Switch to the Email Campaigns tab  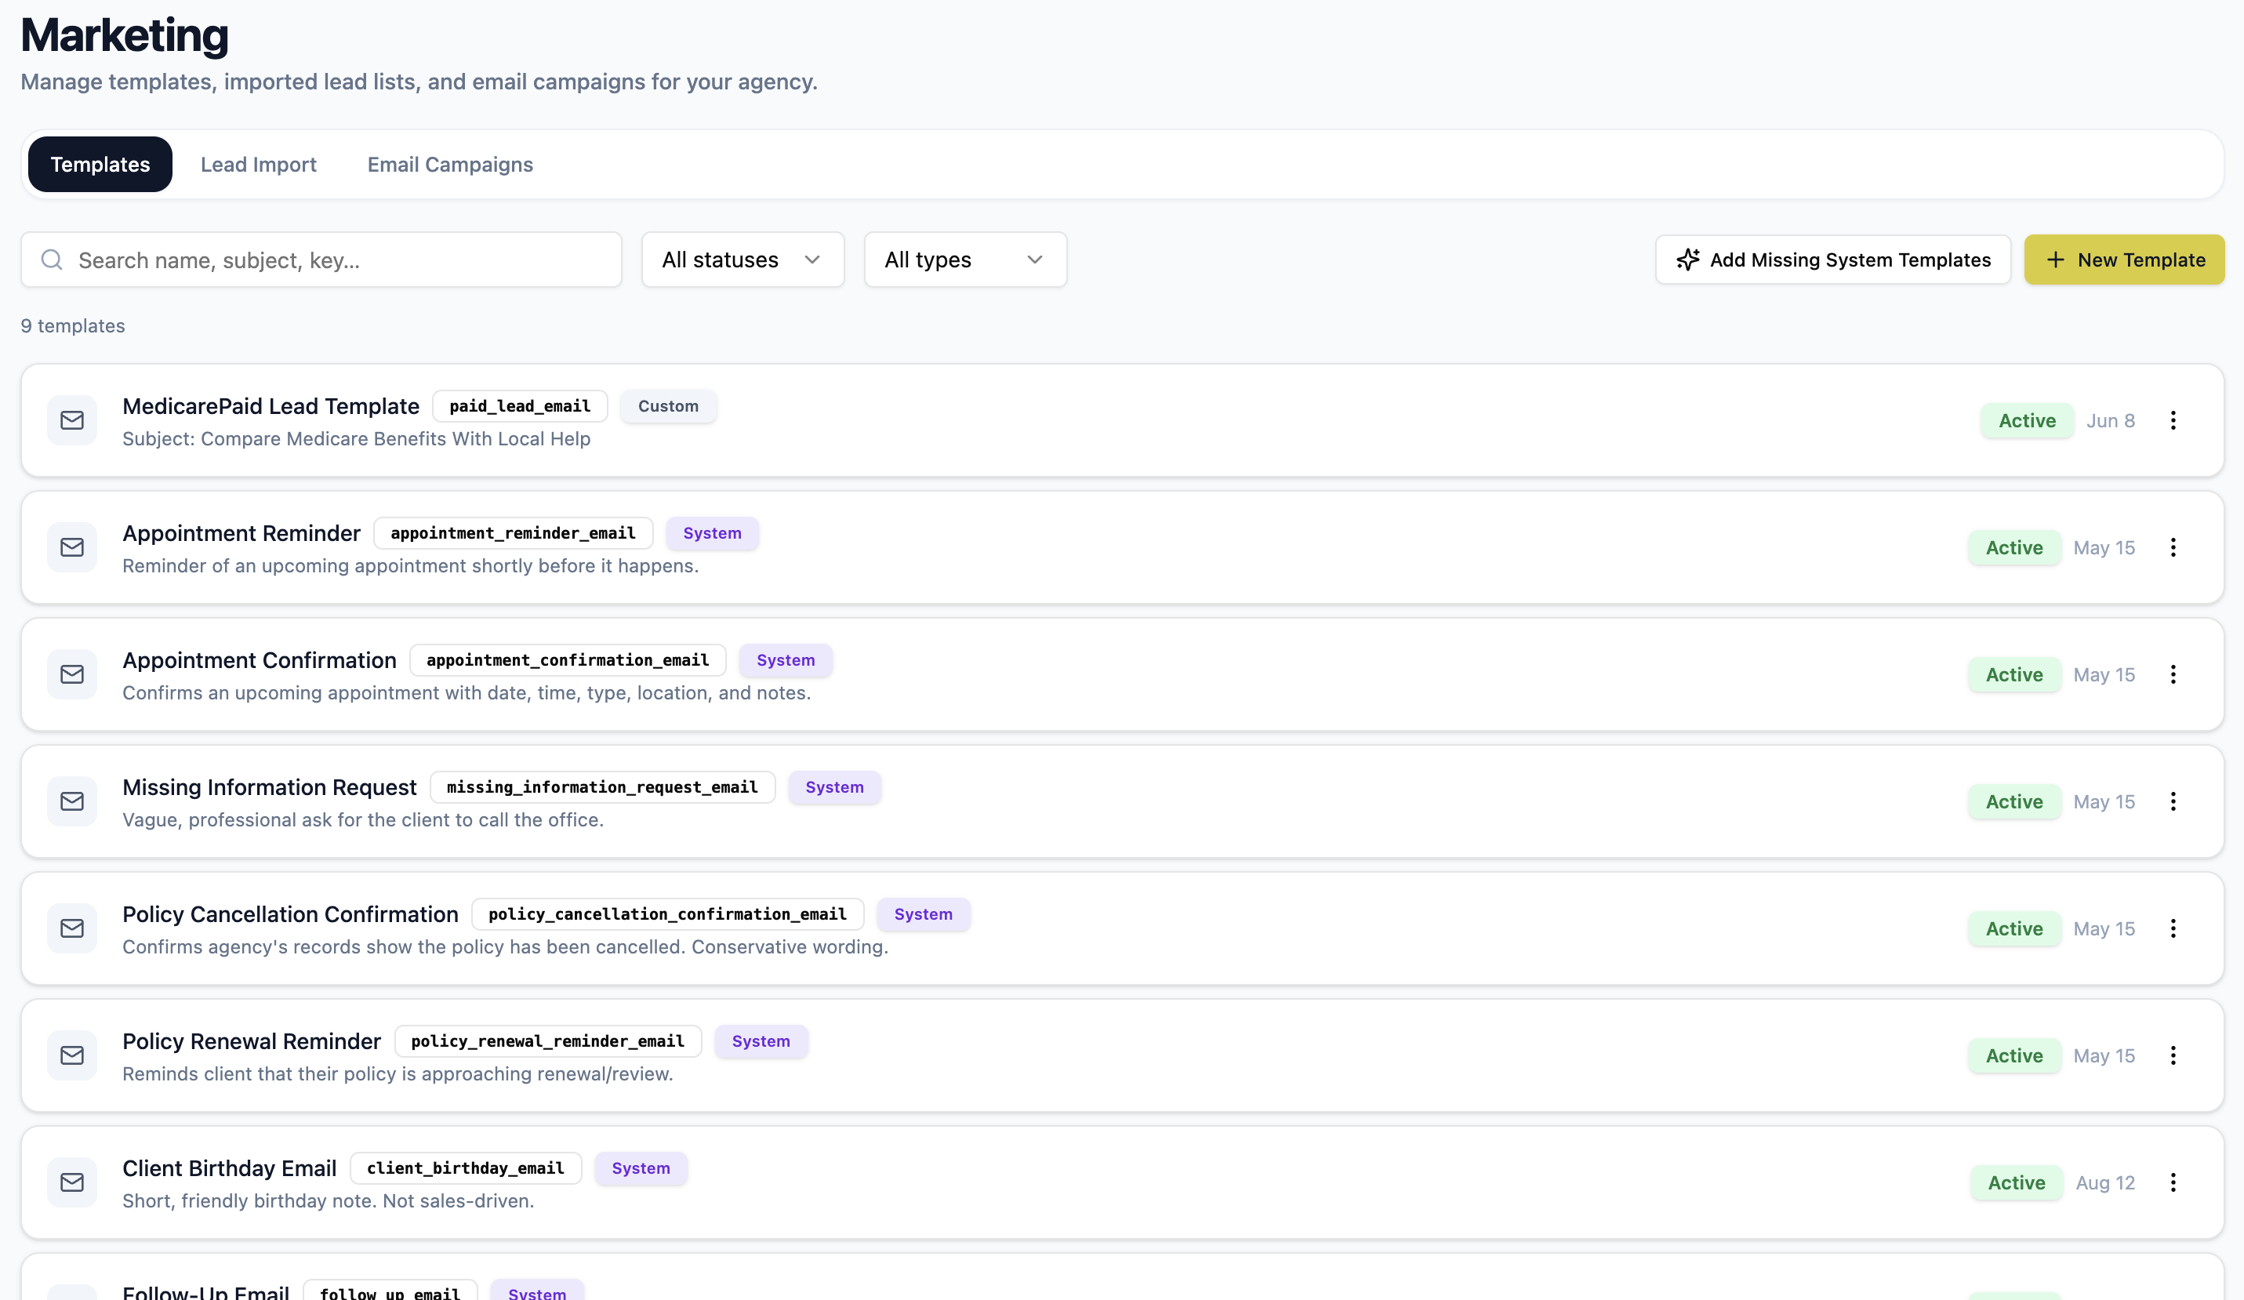450,165
